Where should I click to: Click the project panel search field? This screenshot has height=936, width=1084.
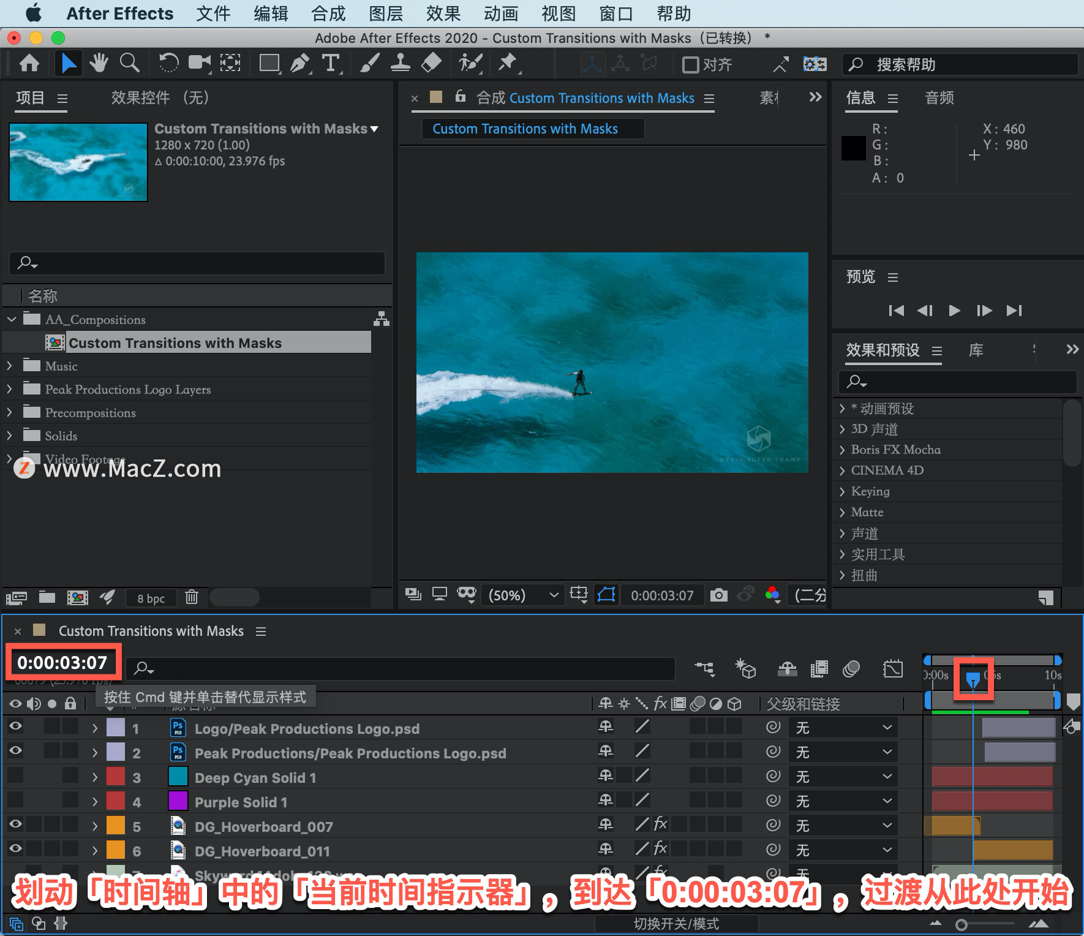coord(197,263)
